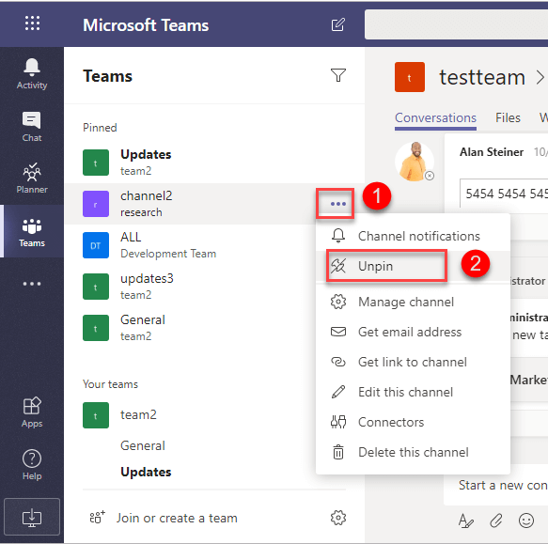Click the testteam orange avatar
Viewport: 548px width, 544px height.
point(410,77)
